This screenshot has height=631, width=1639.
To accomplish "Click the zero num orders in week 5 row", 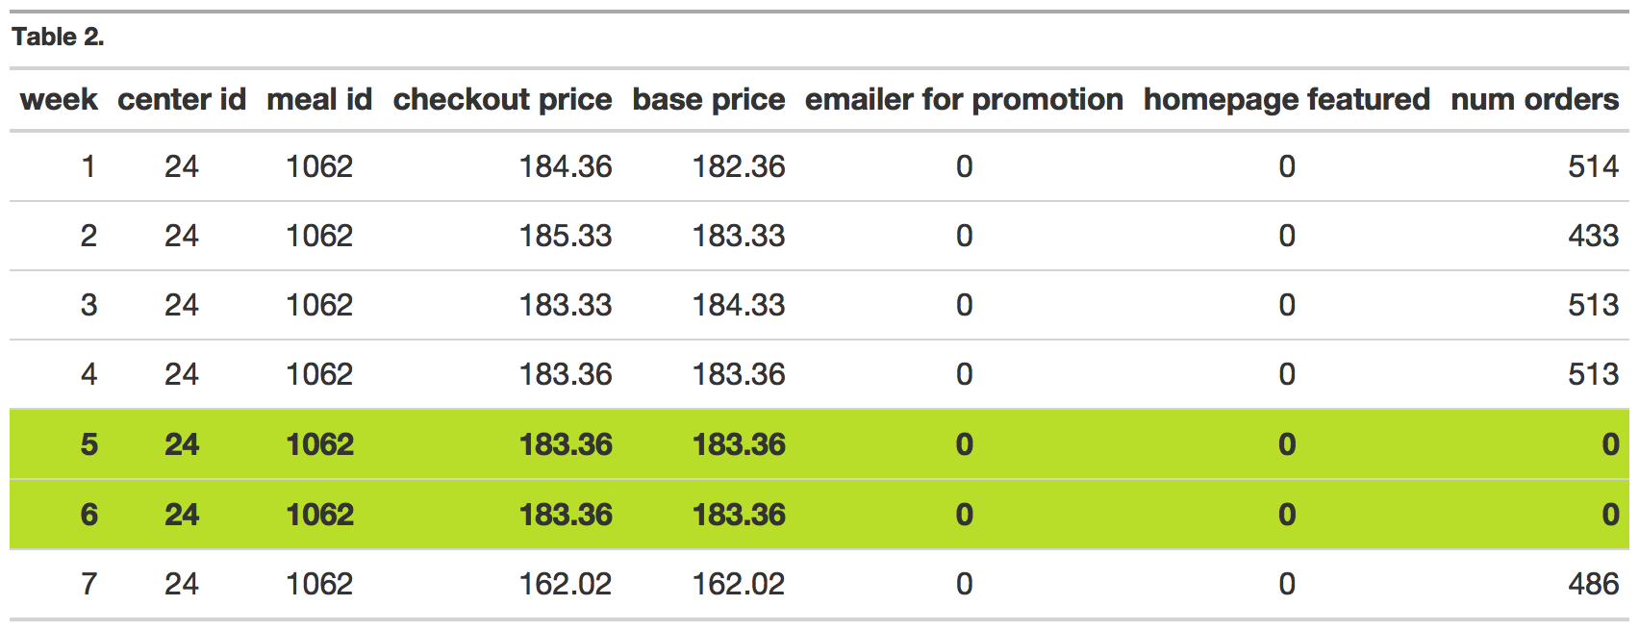I will pyautogui.click(x=1609, y=444).
